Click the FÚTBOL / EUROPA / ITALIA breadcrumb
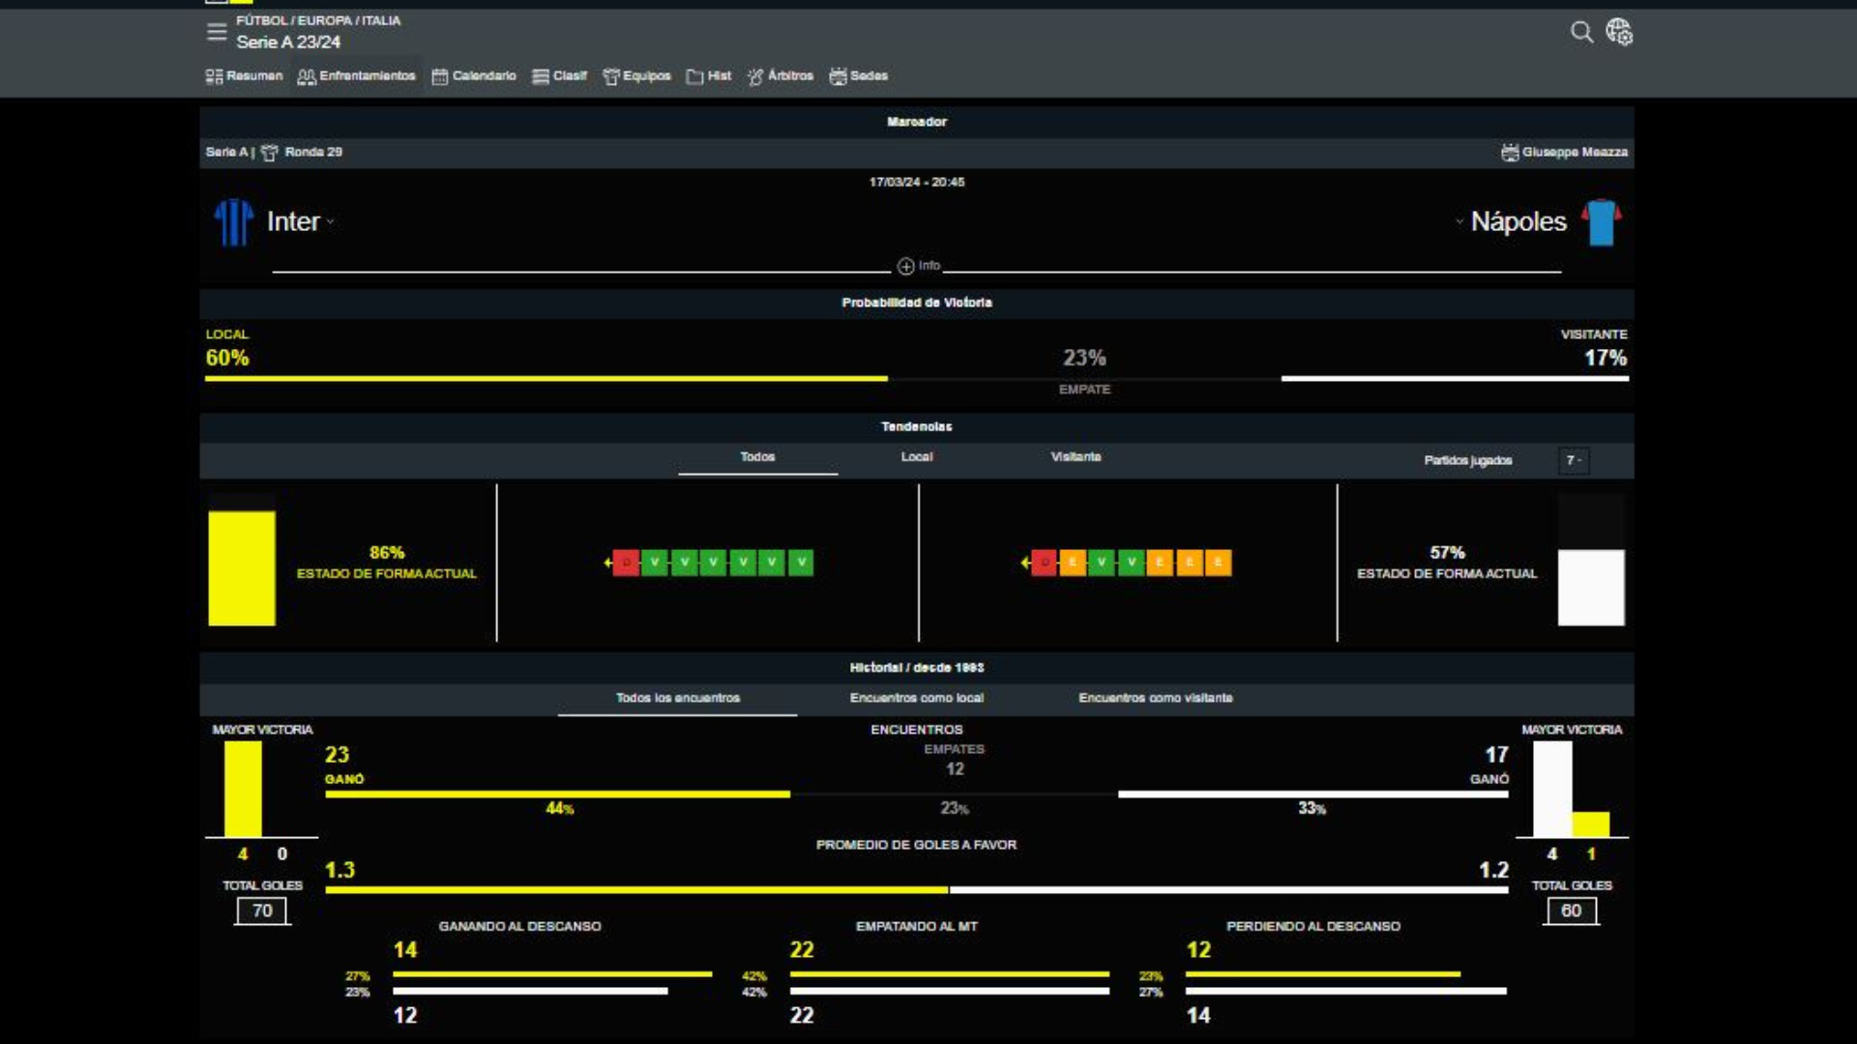This screenshot has width=1857, height=1044. [x=318, y=20]
